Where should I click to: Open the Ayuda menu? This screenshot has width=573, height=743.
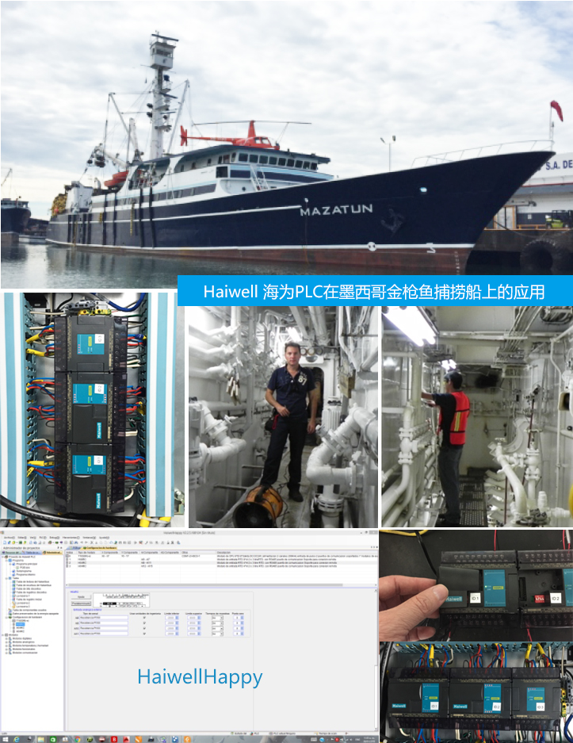(104, 538)
